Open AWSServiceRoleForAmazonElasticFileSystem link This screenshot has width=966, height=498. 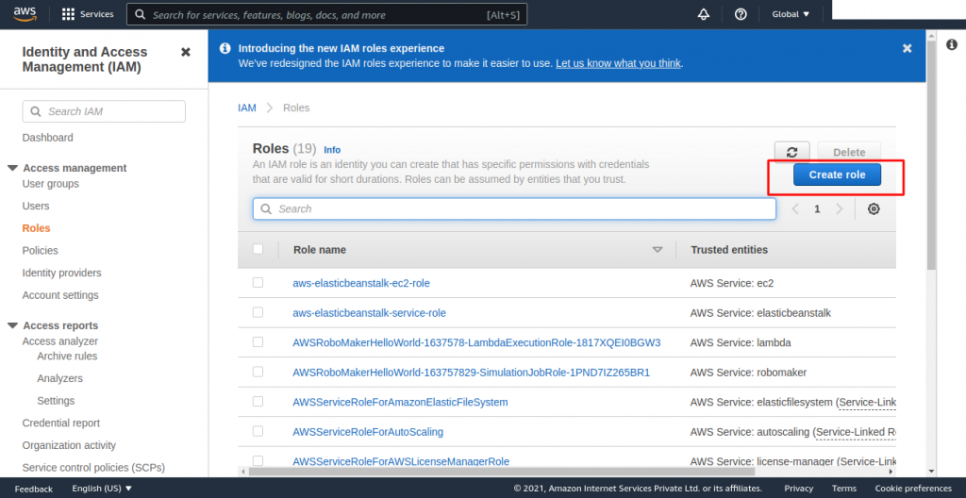(400, 402)
